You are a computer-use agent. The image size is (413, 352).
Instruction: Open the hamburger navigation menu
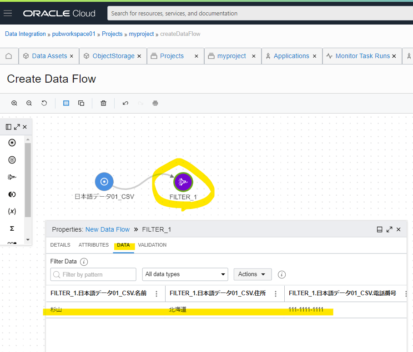8,13
